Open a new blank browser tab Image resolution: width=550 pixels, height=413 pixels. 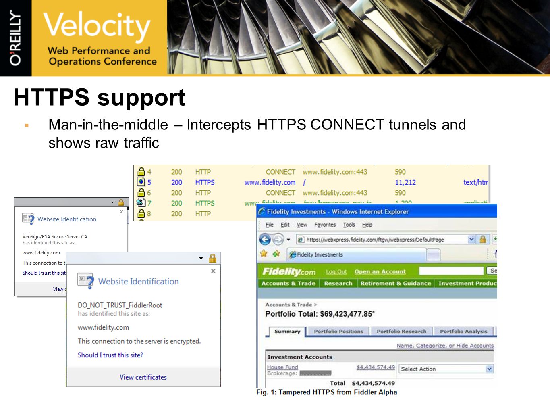433,254
